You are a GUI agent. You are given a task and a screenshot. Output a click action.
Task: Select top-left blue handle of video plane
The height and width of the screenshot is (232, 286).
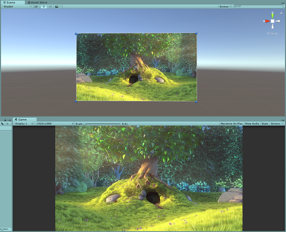tap(76, 34)
